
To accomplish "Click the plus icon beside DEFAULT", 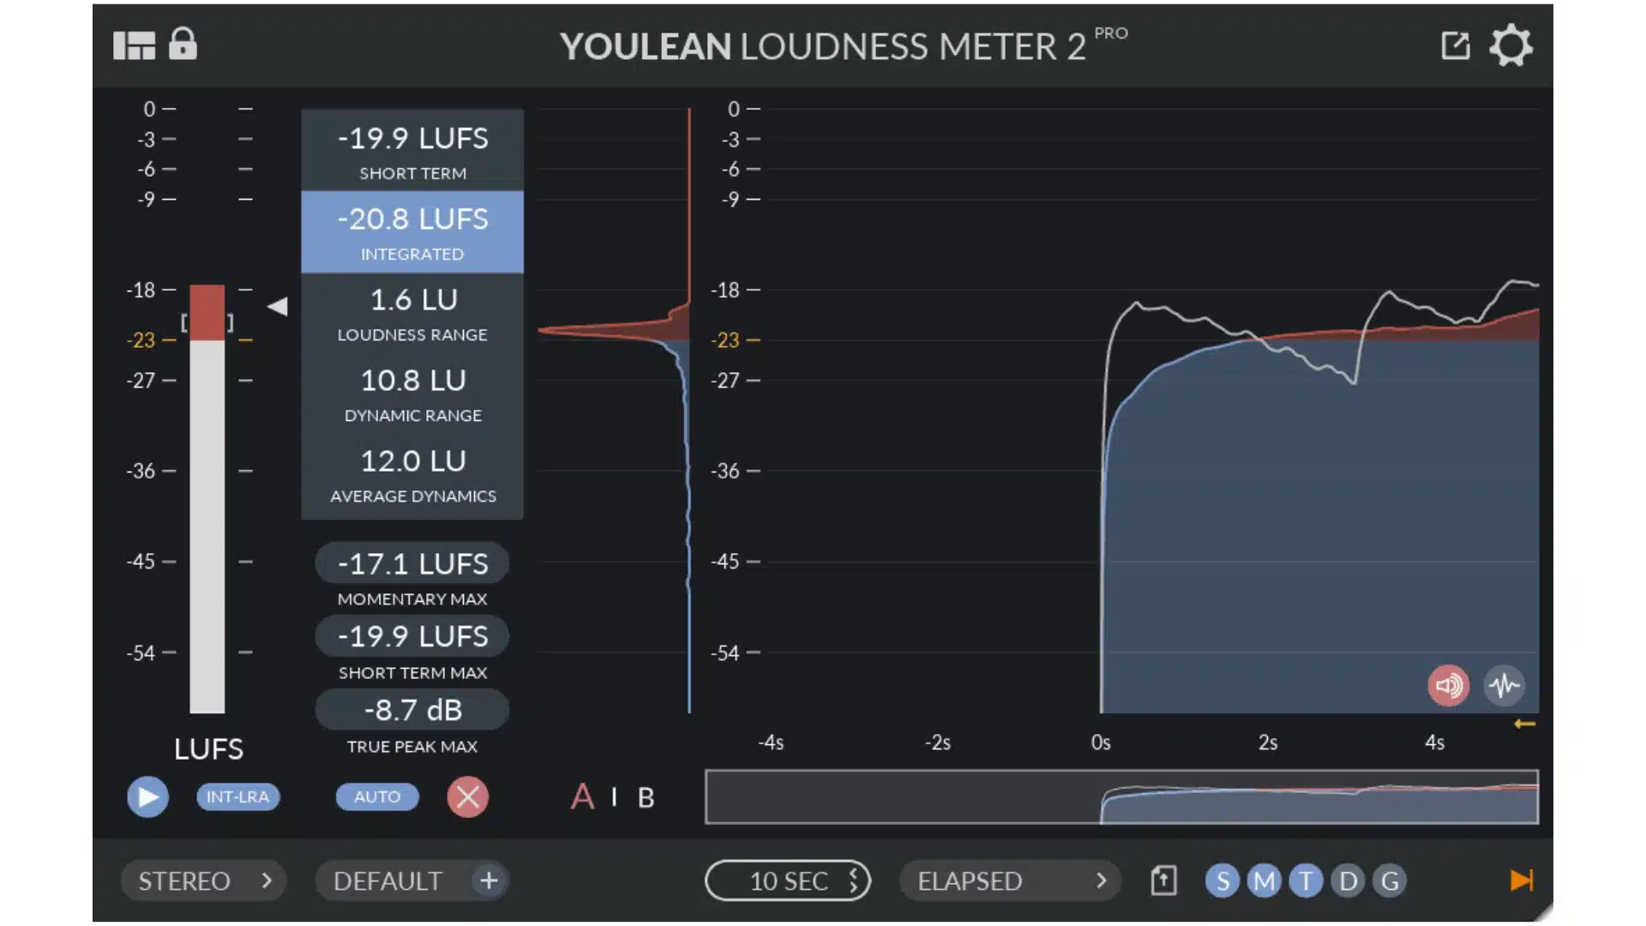I will (489, 881).
